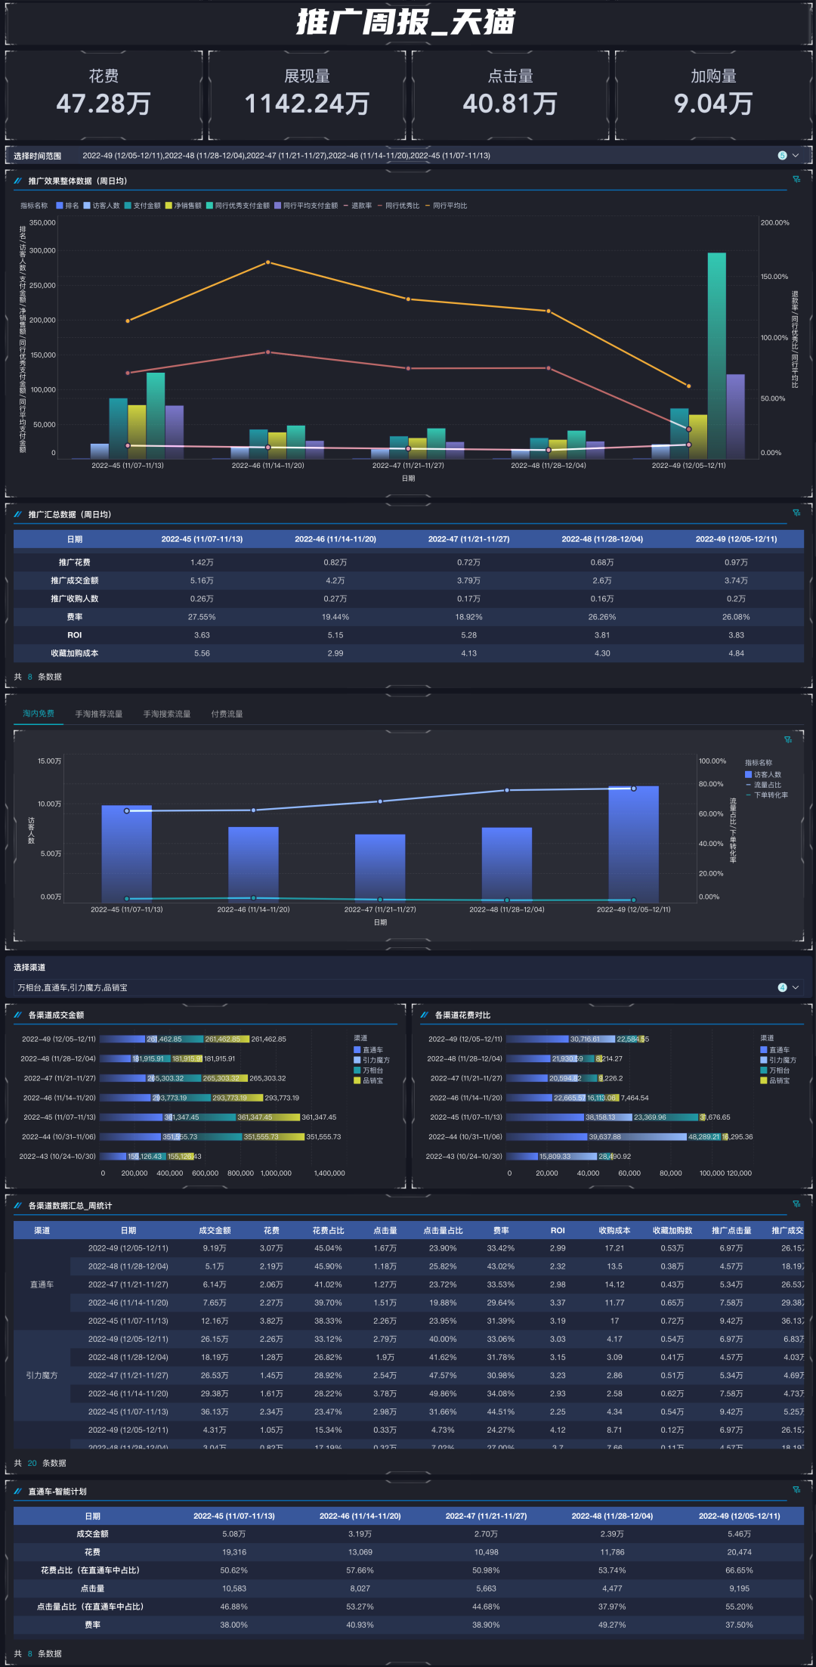Image resolution: width=816 pixels, height=1667 pixels.
Task: Toggle 退款率 line in legend
Action: coord(357,206)
